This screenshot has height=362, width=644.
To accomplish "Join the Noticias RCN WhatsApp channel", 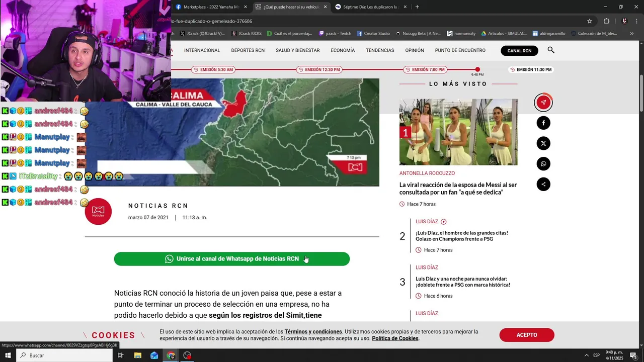I will tap(232, 259).
